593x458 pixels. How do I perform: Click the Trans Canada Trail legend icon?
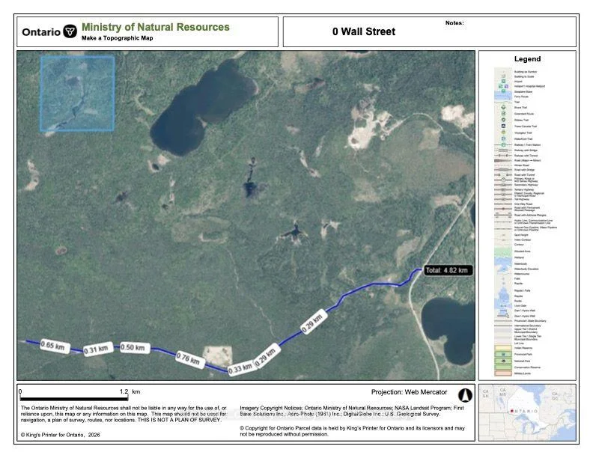(x=503, y=126)
